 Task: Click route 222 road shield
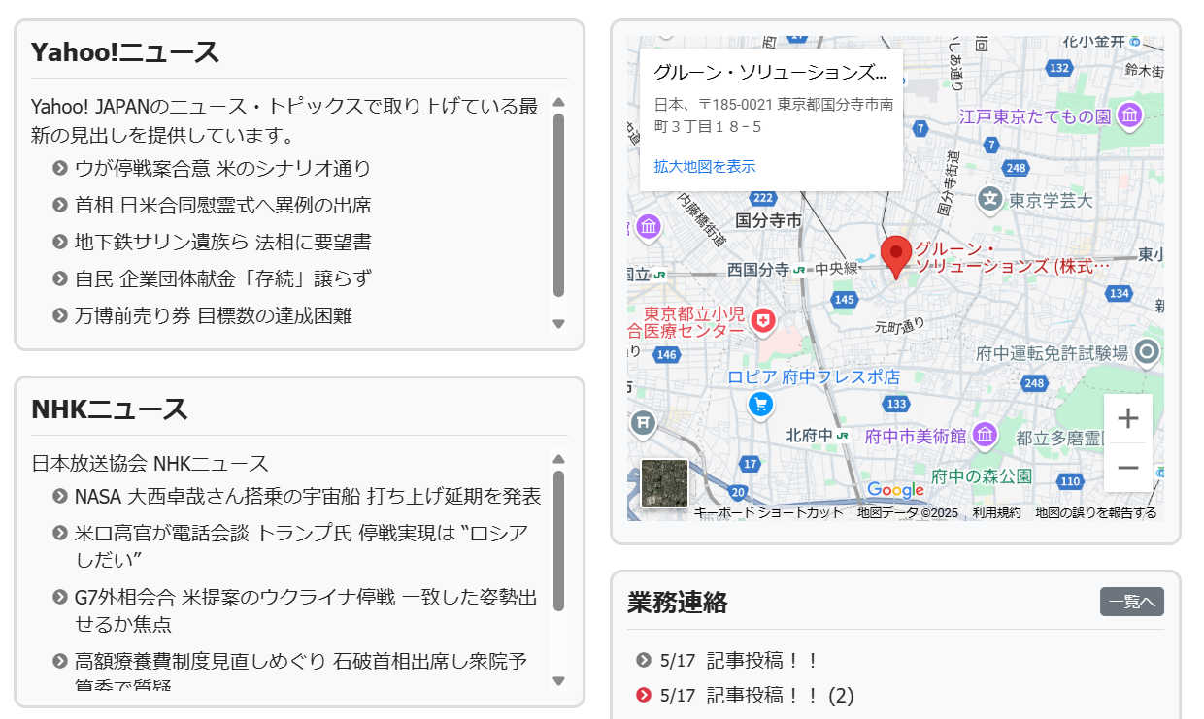click(x=763, y=198)
